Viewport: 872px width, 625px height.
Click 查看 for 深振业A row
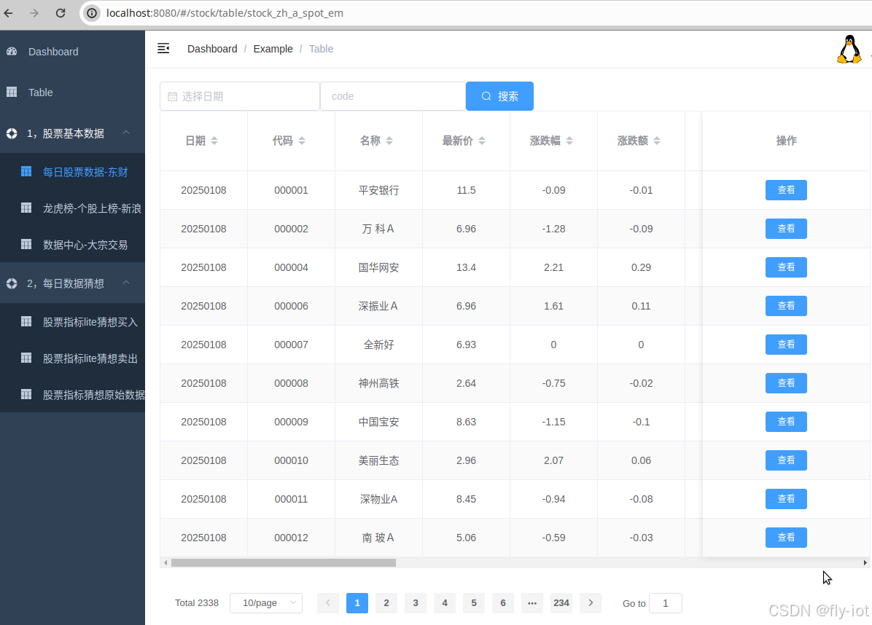pyautogui.click(x=786, y=305)
